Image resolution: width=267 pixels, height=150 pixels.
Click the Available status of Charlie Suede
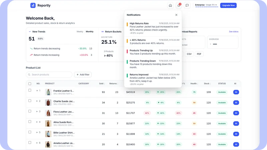click(x=222, y=103)
